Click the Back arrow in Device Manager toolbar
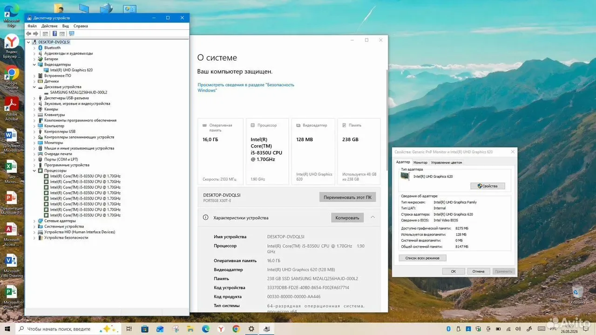Screen dimensions: 596x335 pyautogui.click(x=29, y=33)
